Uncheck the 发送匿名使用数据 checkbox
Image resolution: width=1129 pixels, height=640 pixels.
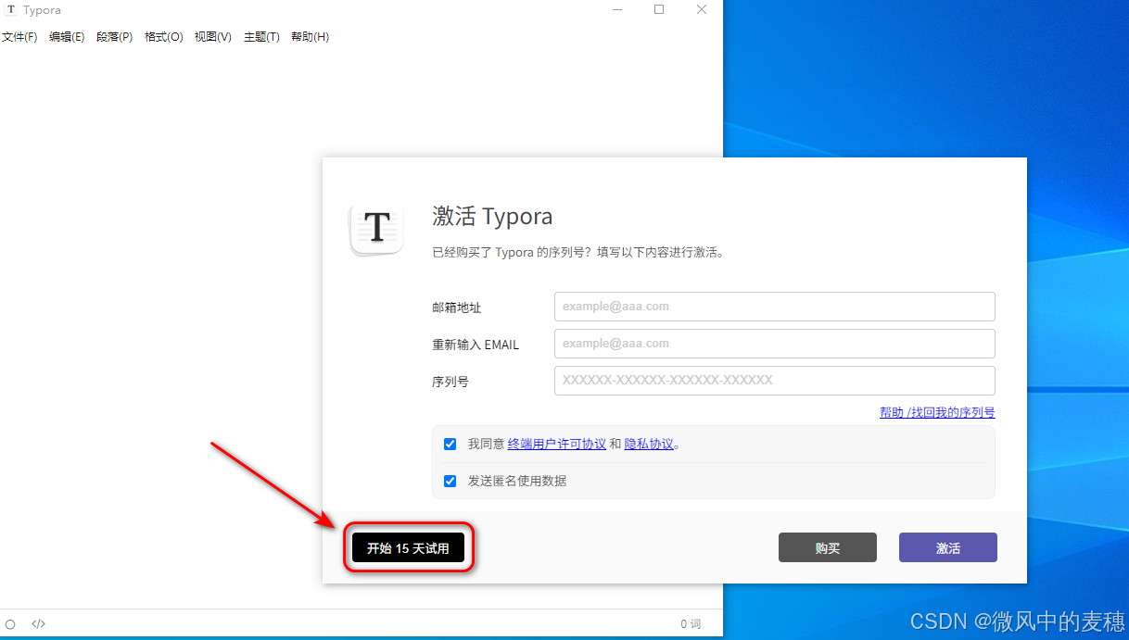click(450, 481)
